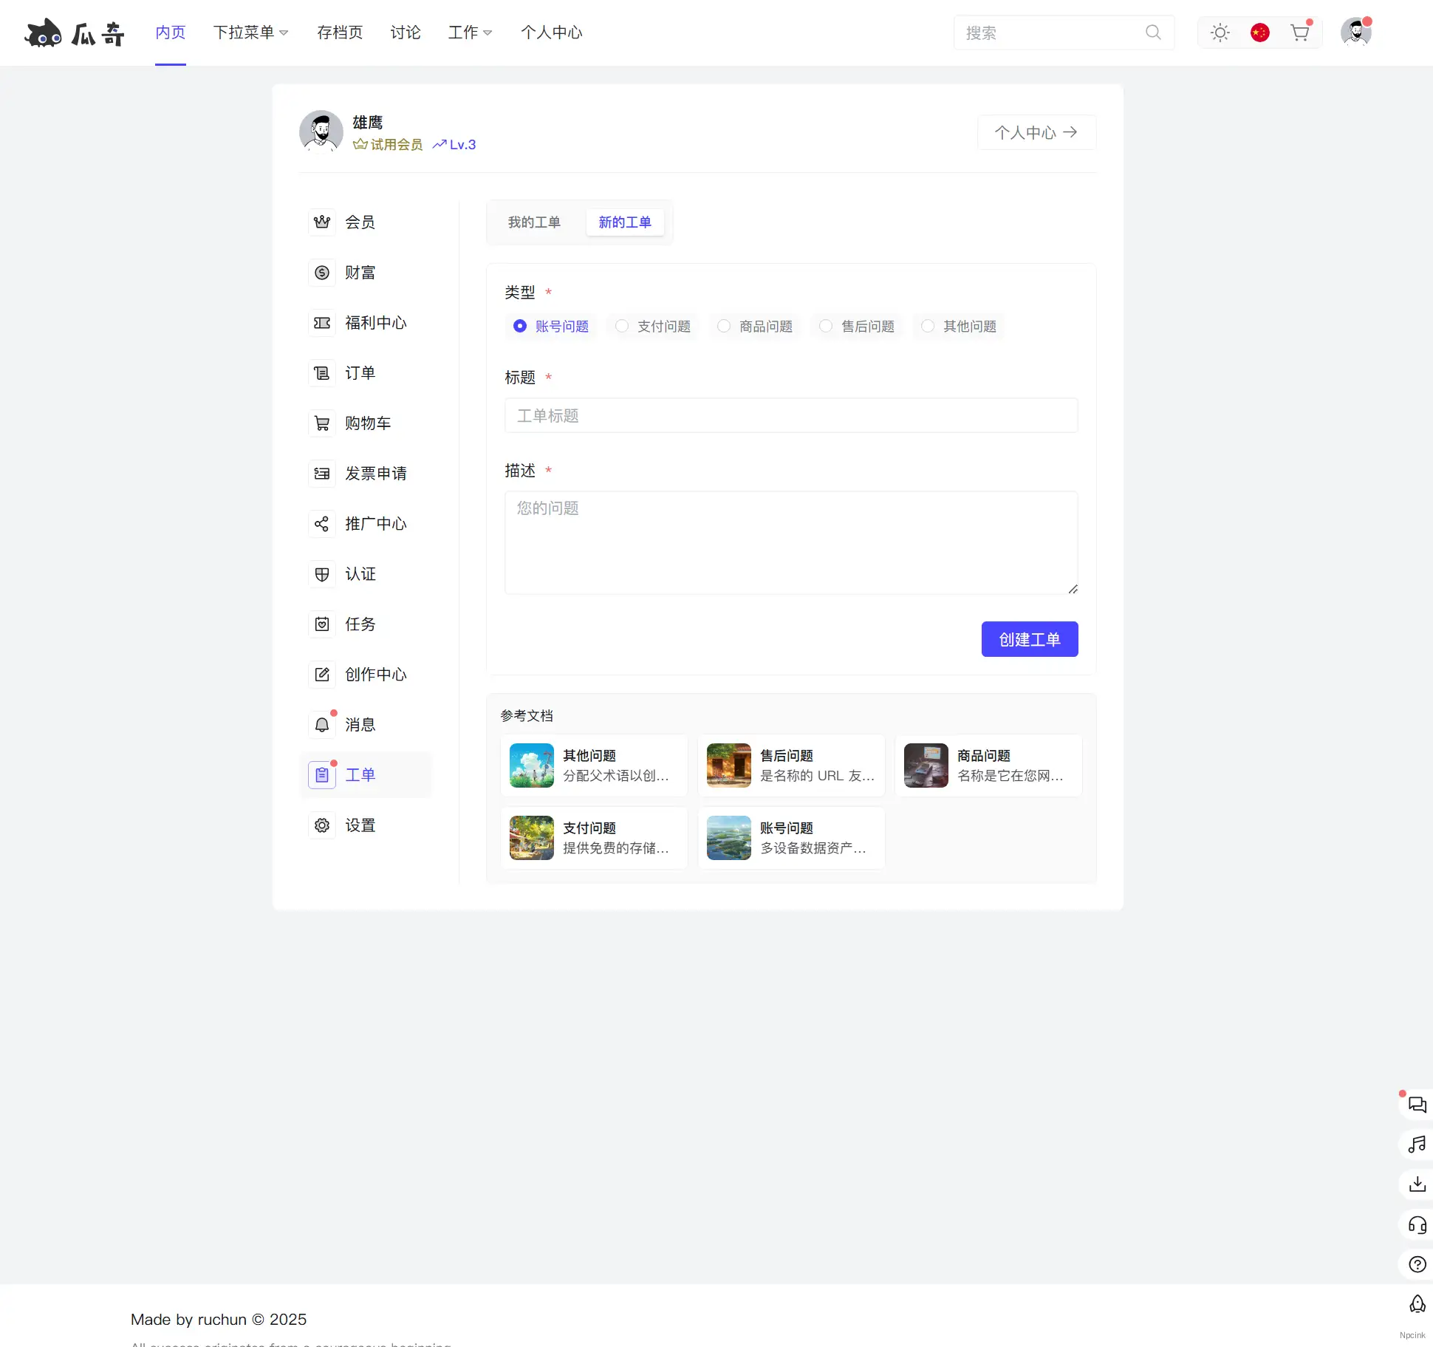The width and height of the screenshot is (1433, 1347).
Task: Click the rocket back-to-top icon
Action: (x=1417, y=1304)
